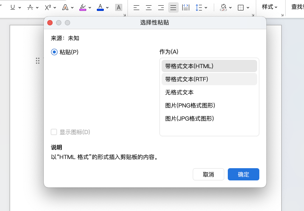Open styles pane dialog launcher

(282, 15)
